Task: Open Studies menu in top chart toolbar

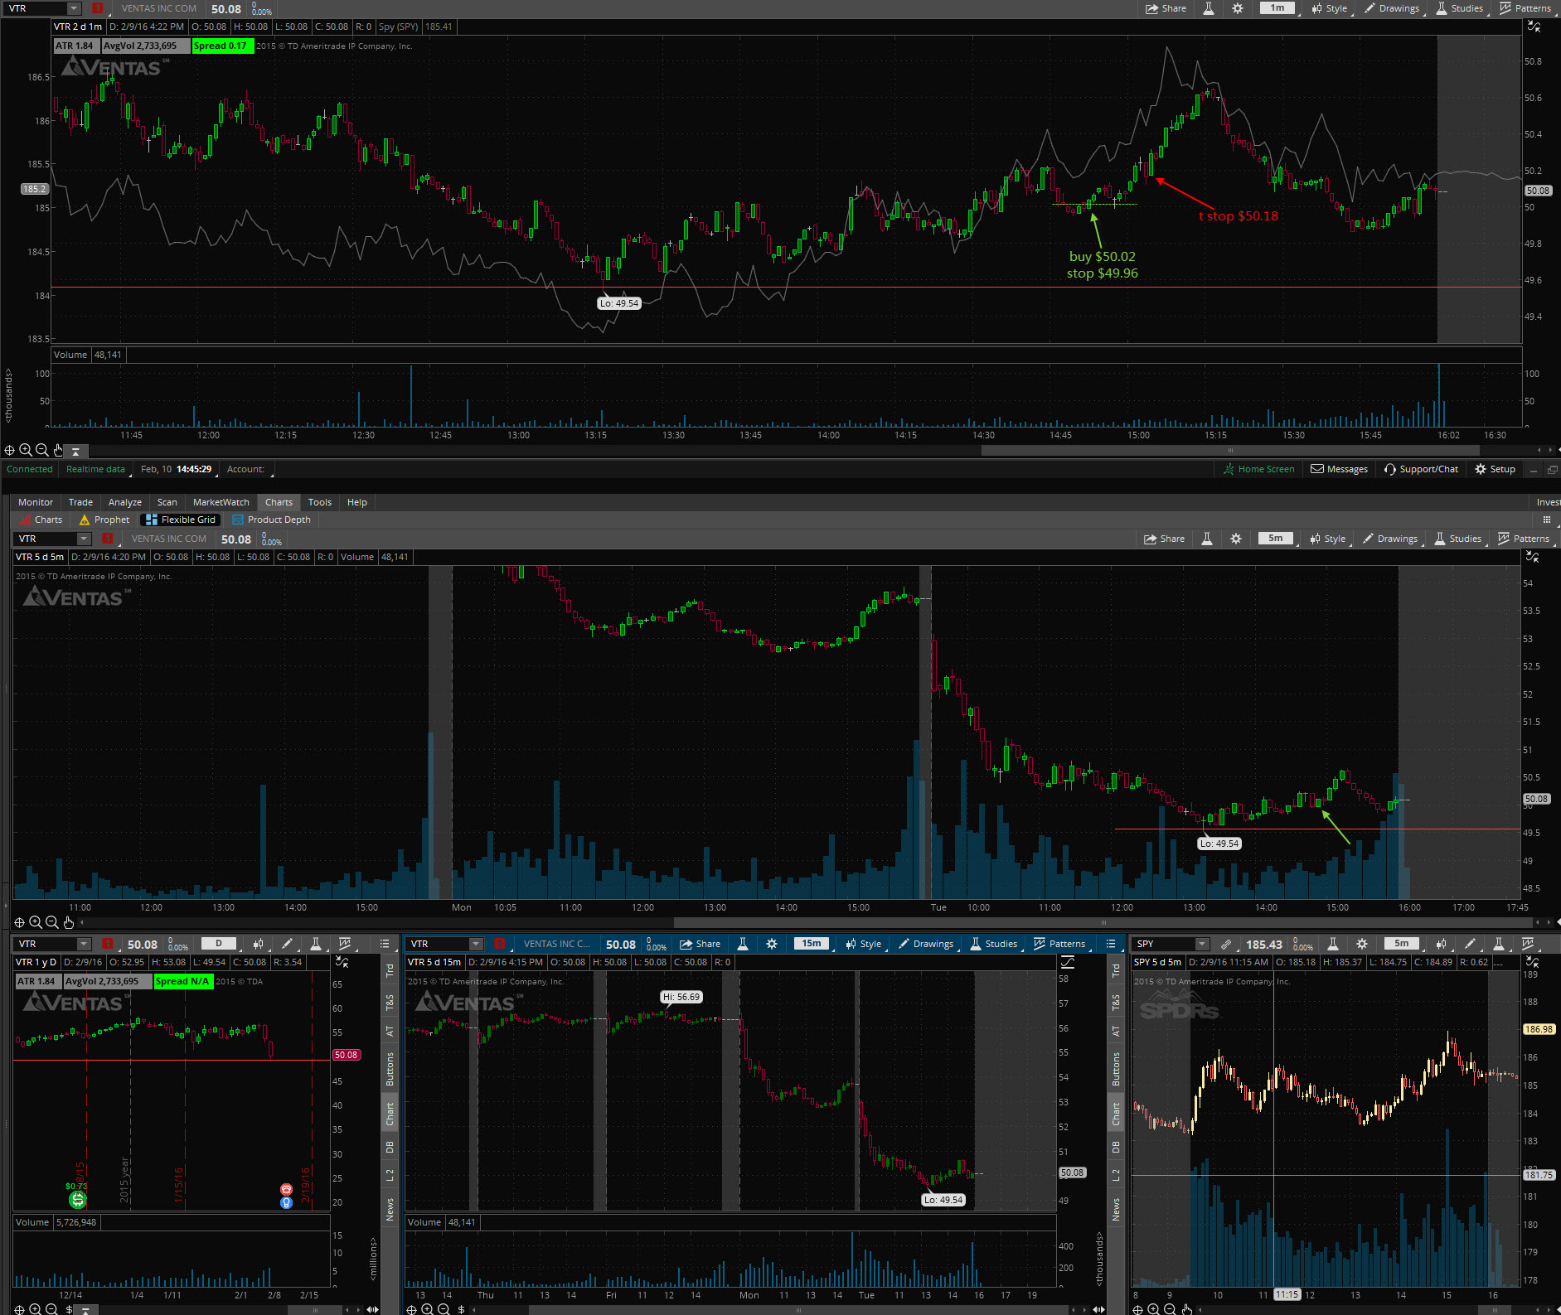Action: tap(1459, 8)
